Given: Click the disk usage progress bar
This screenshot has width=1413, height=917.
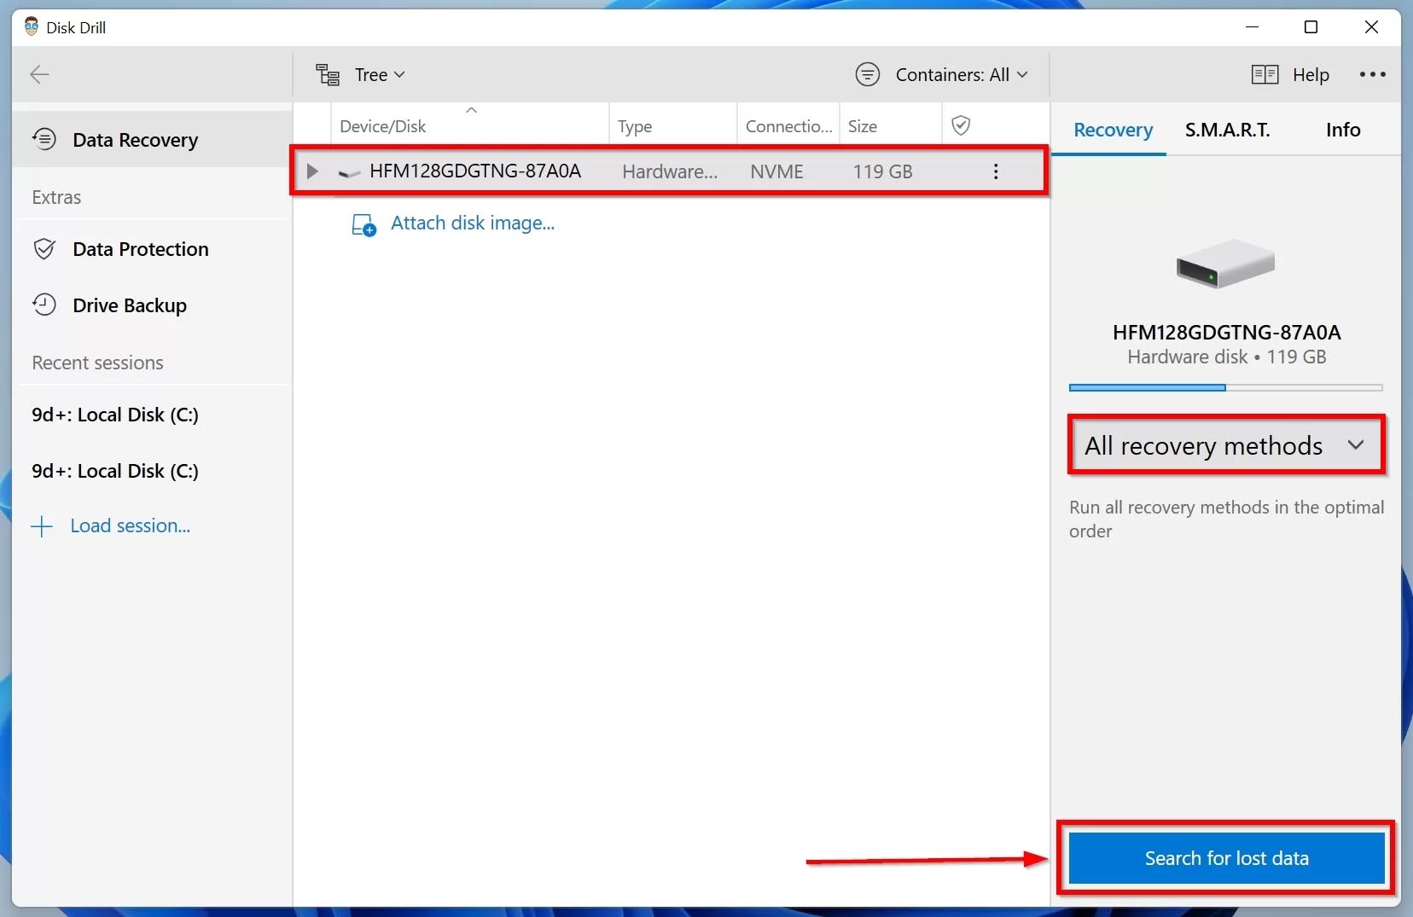Looking at the screenshot, I should tap(1225, 388).
